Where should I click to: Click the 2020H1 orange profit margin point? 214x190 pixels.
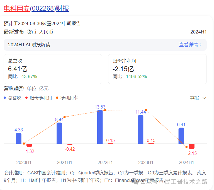[x=24, y=143]
